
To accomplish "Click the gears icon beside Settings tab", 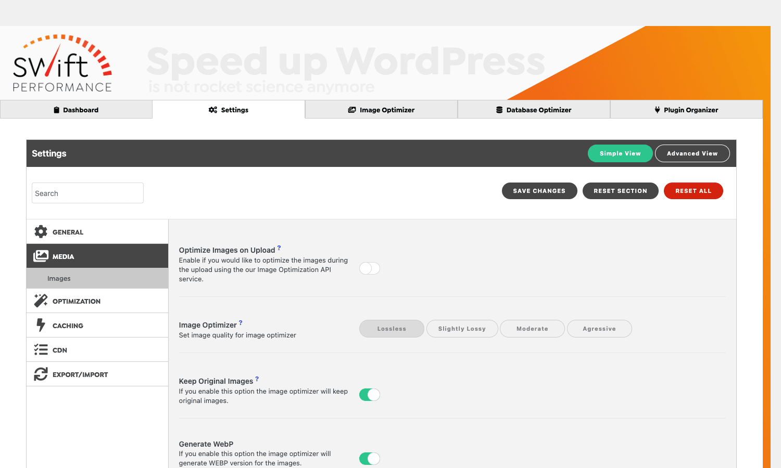I will pos(213,110).
